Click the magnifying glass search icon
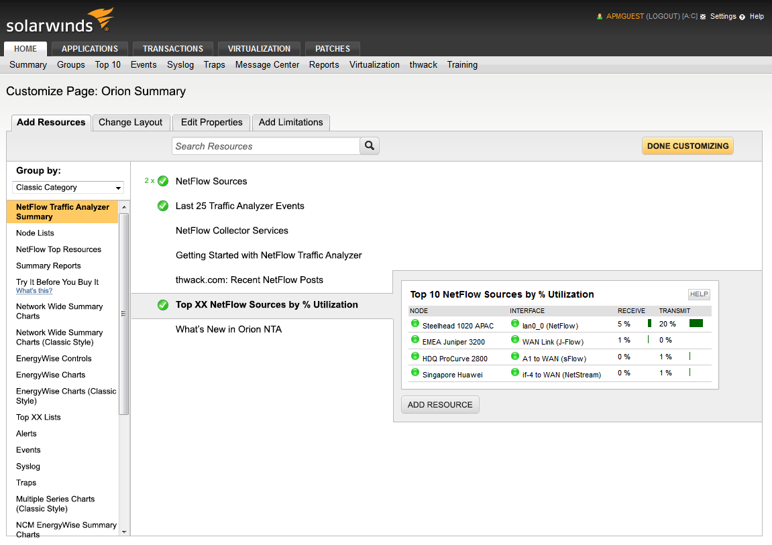Screen dimensions: 772x545 click(x=370, y=145)
